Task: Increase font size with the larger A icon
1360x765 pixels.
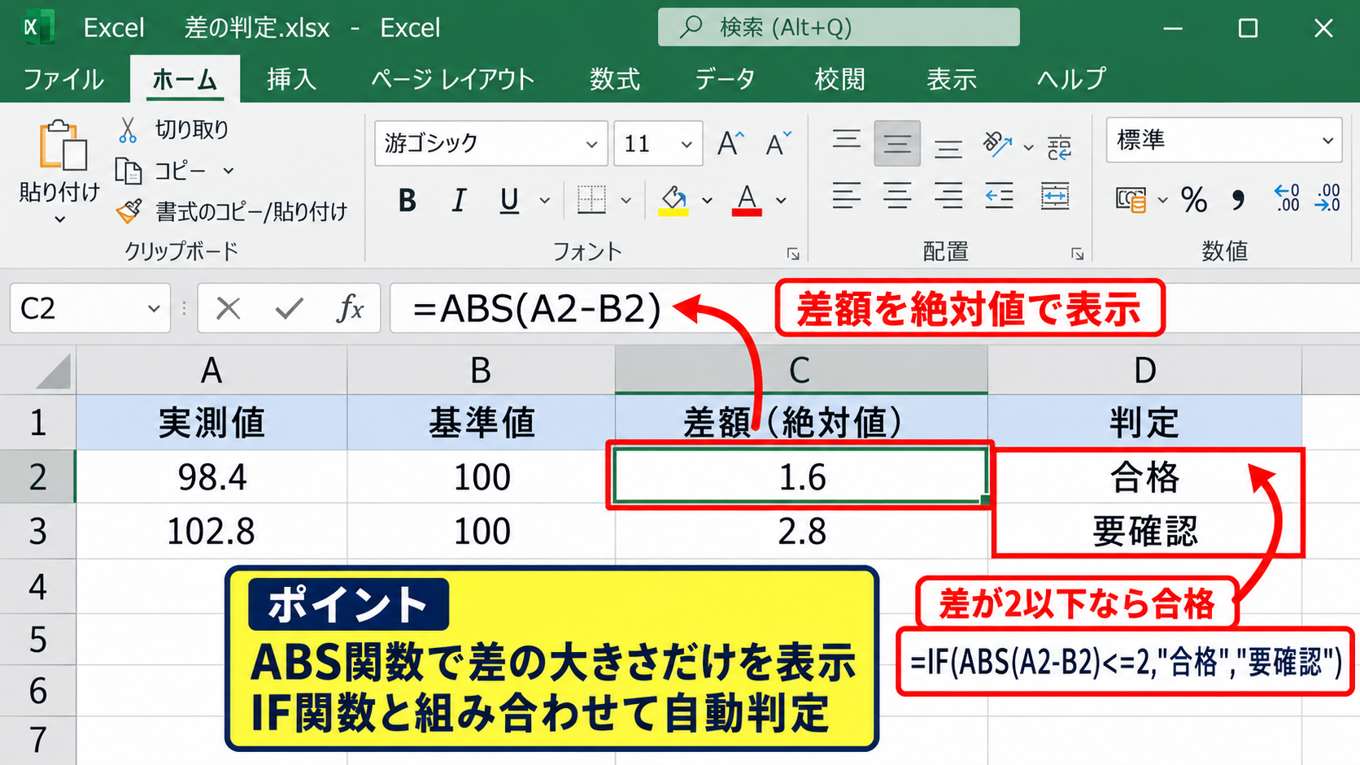Action: coord(730,144)
